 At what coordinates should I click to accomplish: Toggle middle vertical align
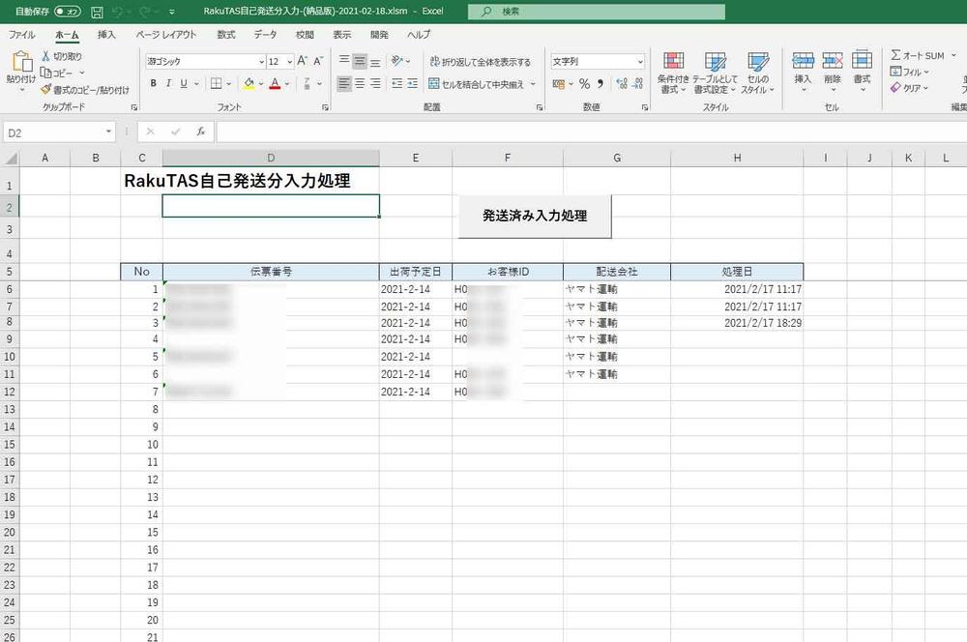[x=360, y=61]
